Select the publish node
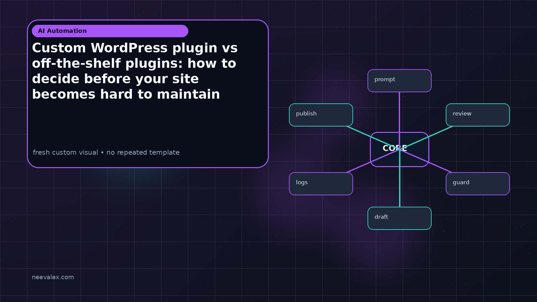The height and width of the screenshot is (302, 537). [x=321, y=115]
